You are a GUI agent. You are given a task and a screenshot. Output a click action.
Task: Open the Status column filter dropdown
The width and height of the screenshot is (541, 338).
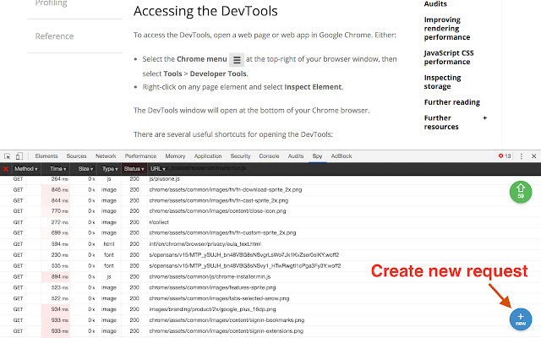(134, 169)
